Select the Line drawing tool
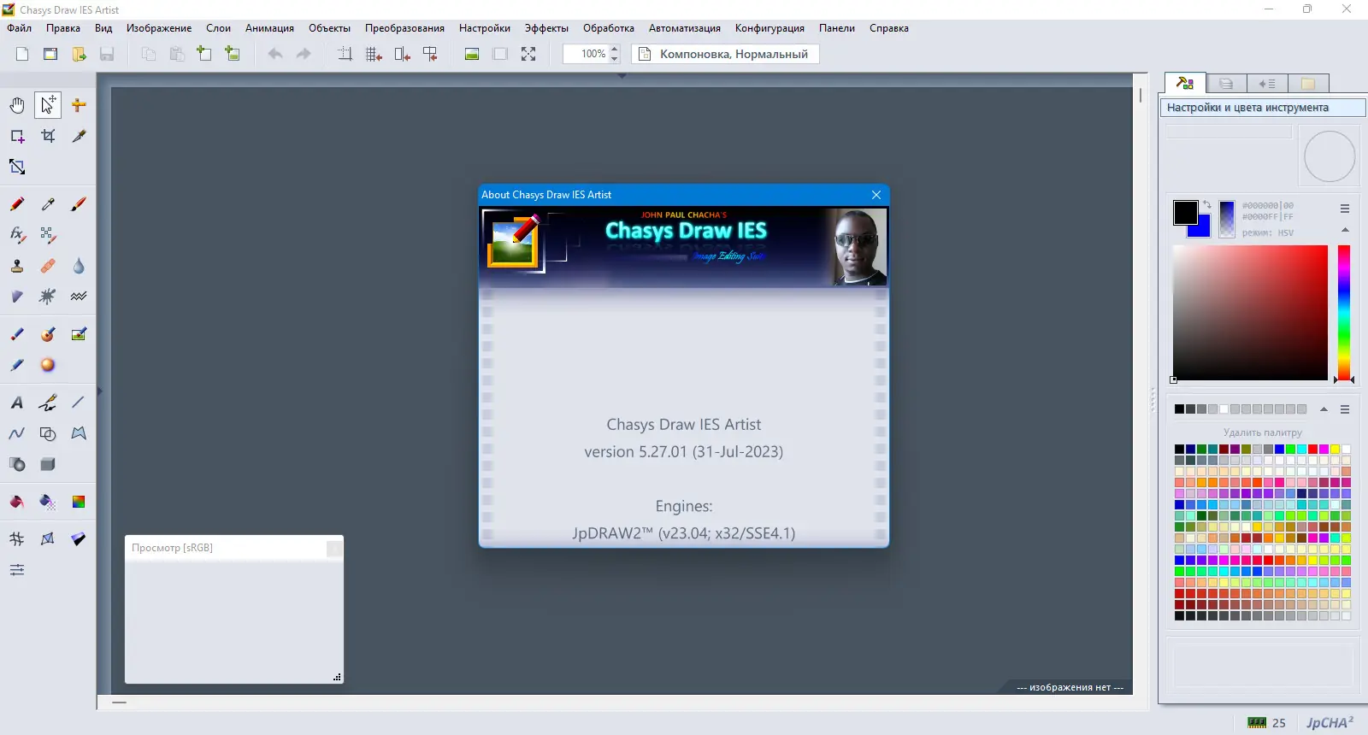This screenshot has height=735, width=1368. coord(79,403)
